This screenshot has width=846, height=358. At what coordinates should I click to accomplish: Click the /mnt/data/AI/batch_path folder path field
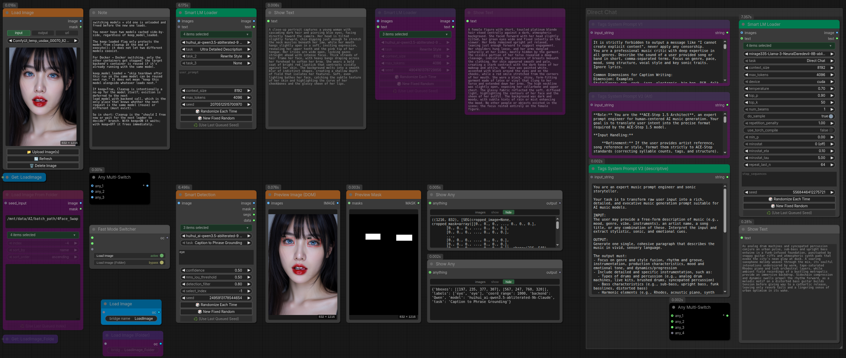coord(43,222)
